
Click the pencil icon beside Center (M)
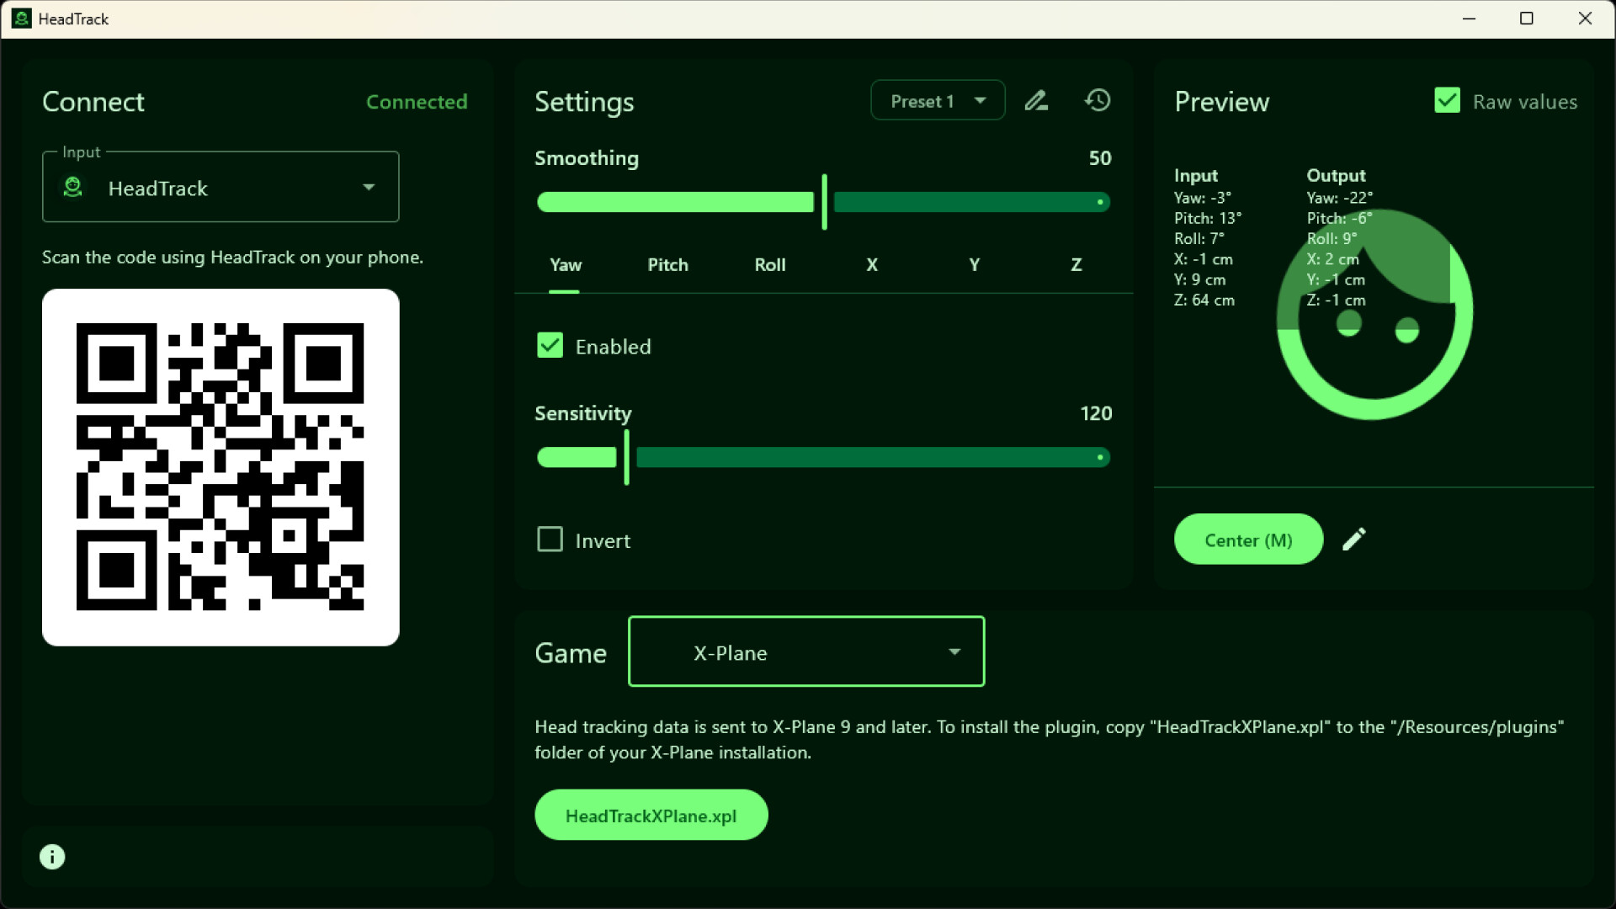pyautogui.click(x=1353, y=539)
